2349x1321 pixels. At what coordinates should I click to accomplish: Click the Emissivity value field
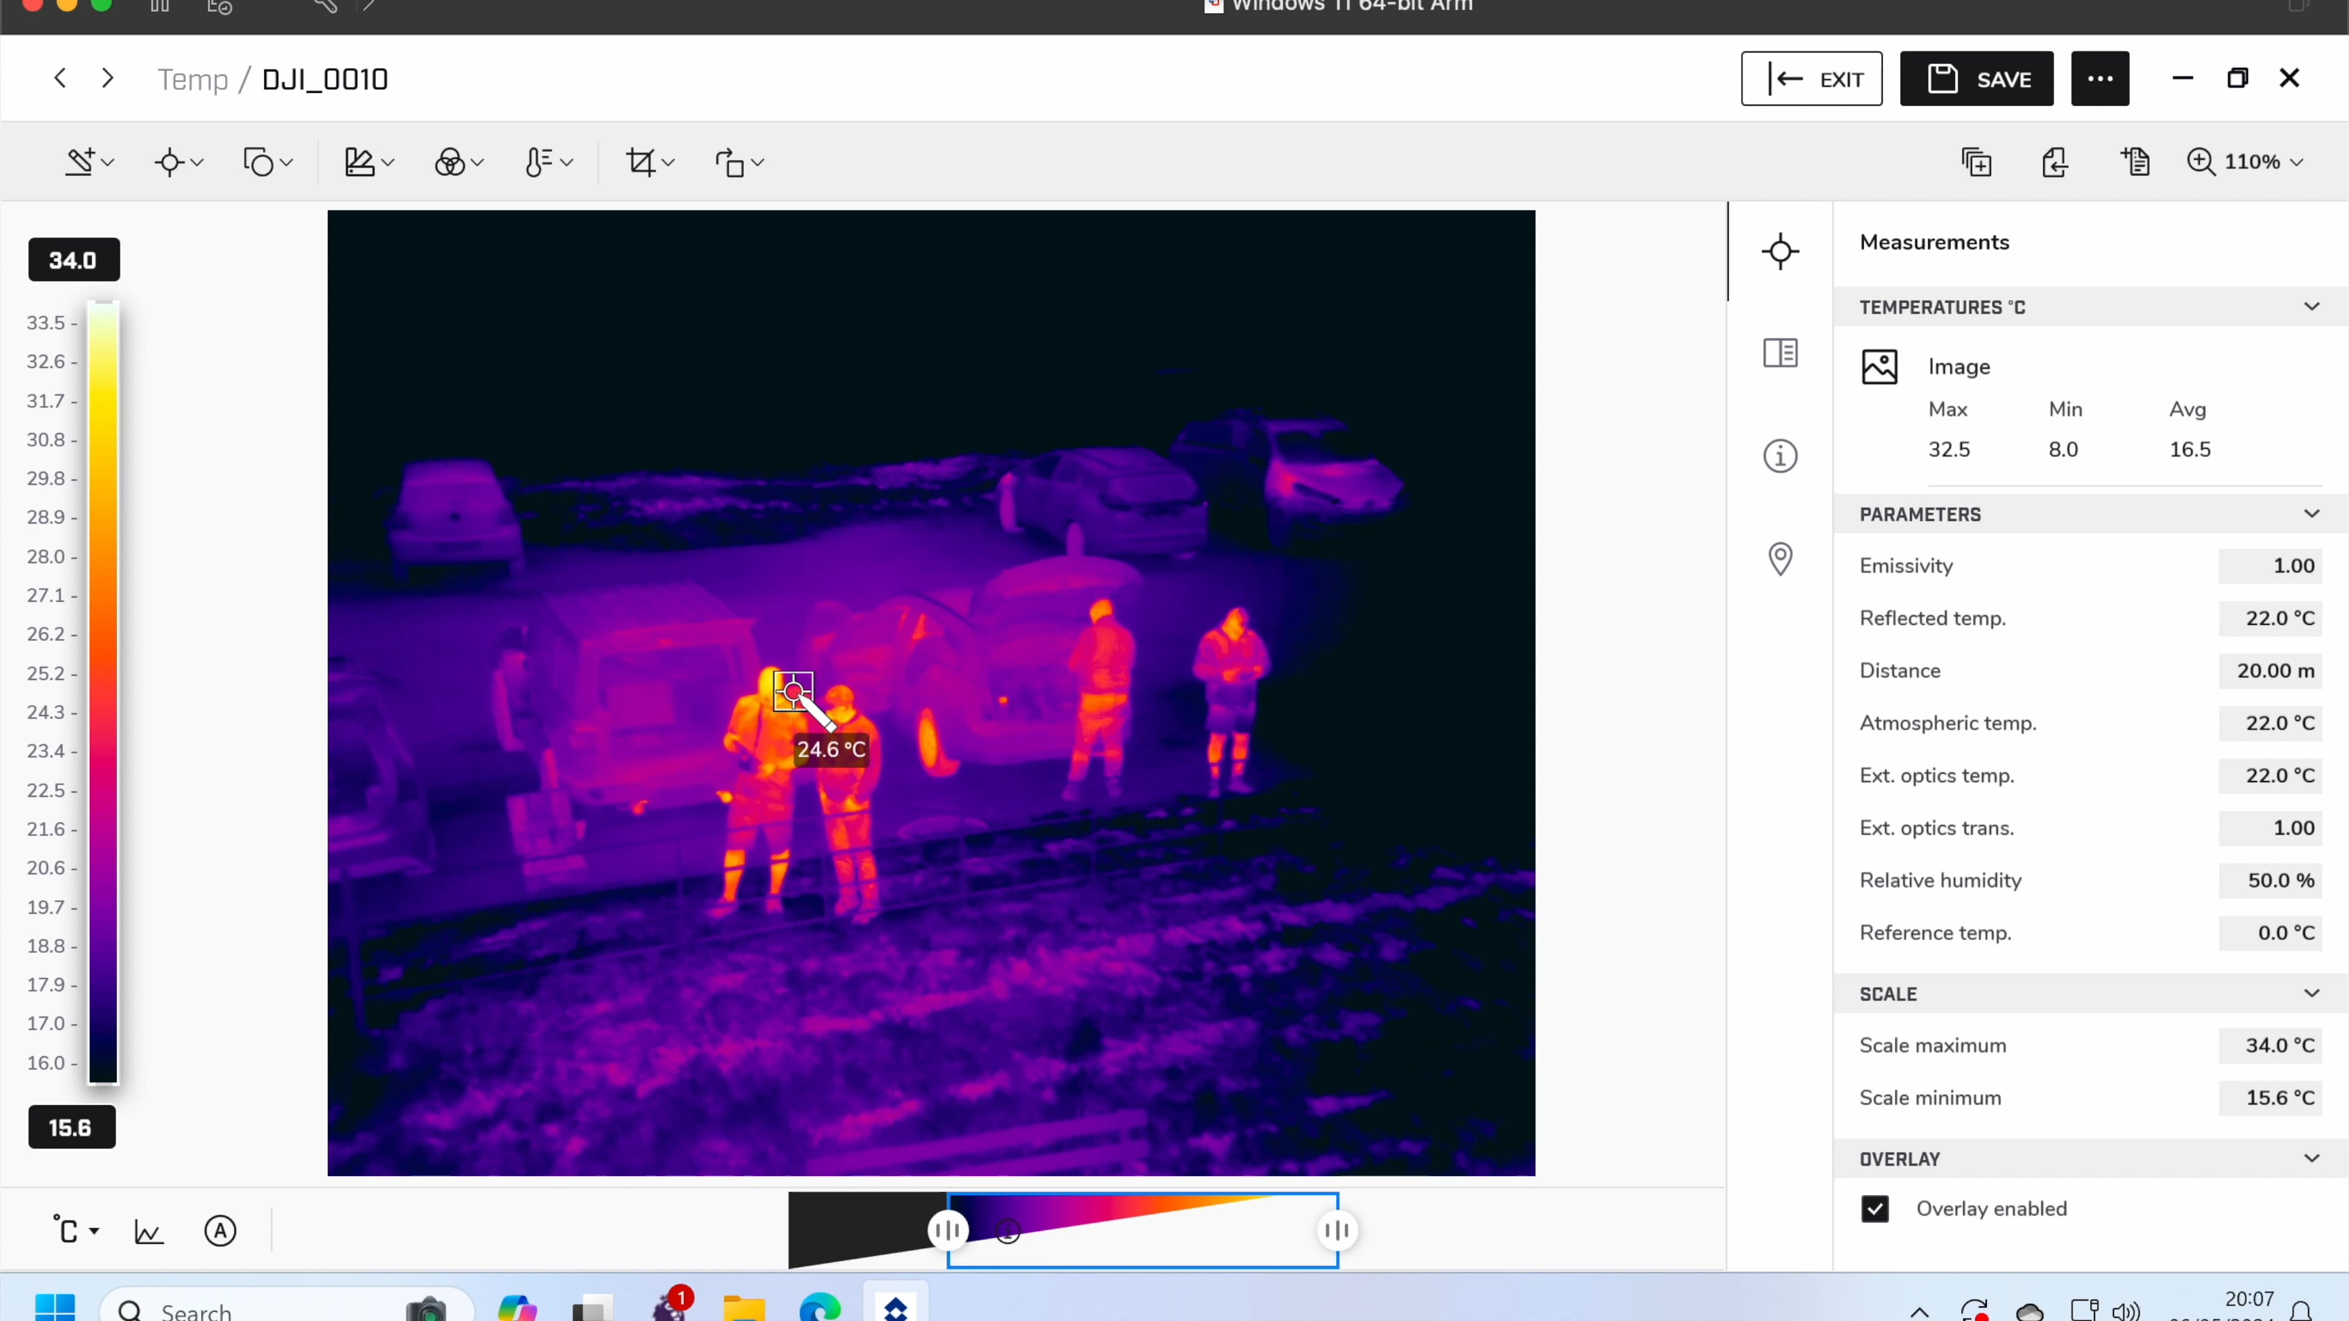pyautogui.click(x=2269, y=565)
